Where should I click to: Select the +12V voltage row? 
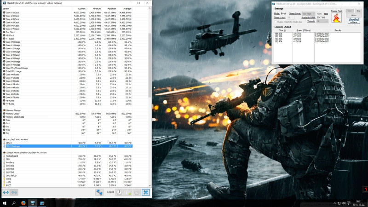click(x=67, y=182)
